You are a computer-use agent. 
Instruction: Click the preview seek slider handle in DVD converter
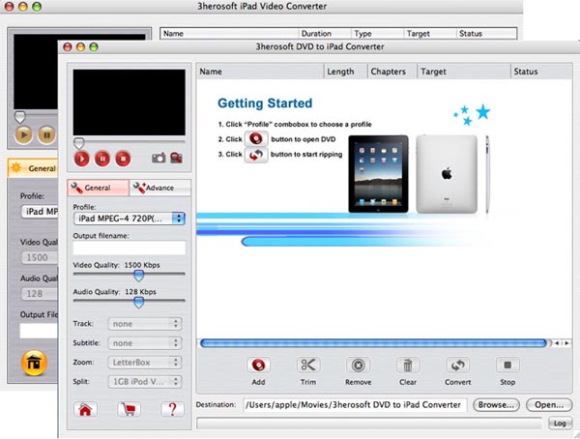point(79,143)
